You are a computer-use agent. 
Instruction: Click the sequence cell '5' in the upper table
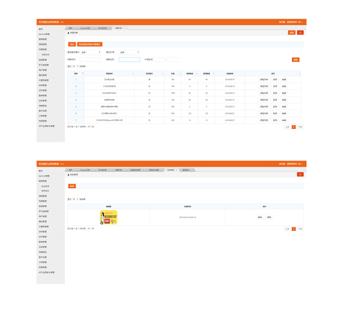tap(76, 107)
